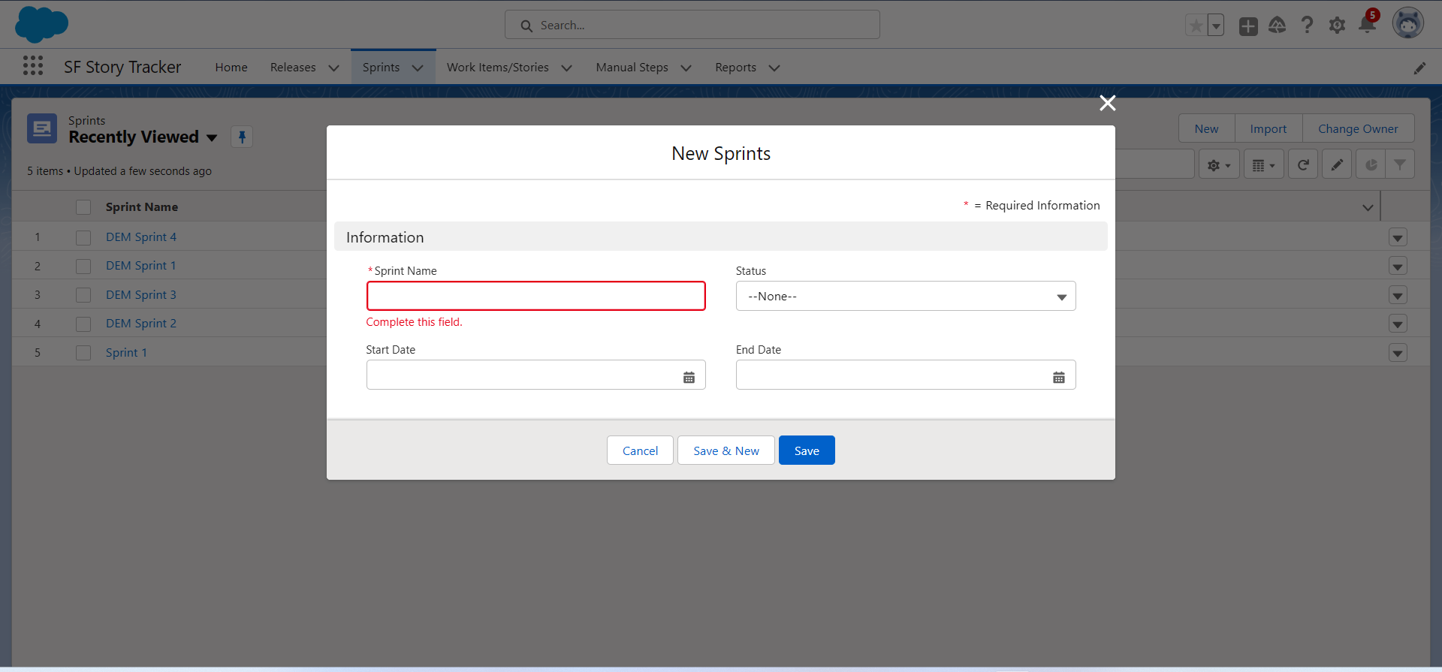Image resolution: width=1442 pixels, height=672 pixels.
Task: Expand the Work Items/Stories tab chevron
Action: [567, 68]
